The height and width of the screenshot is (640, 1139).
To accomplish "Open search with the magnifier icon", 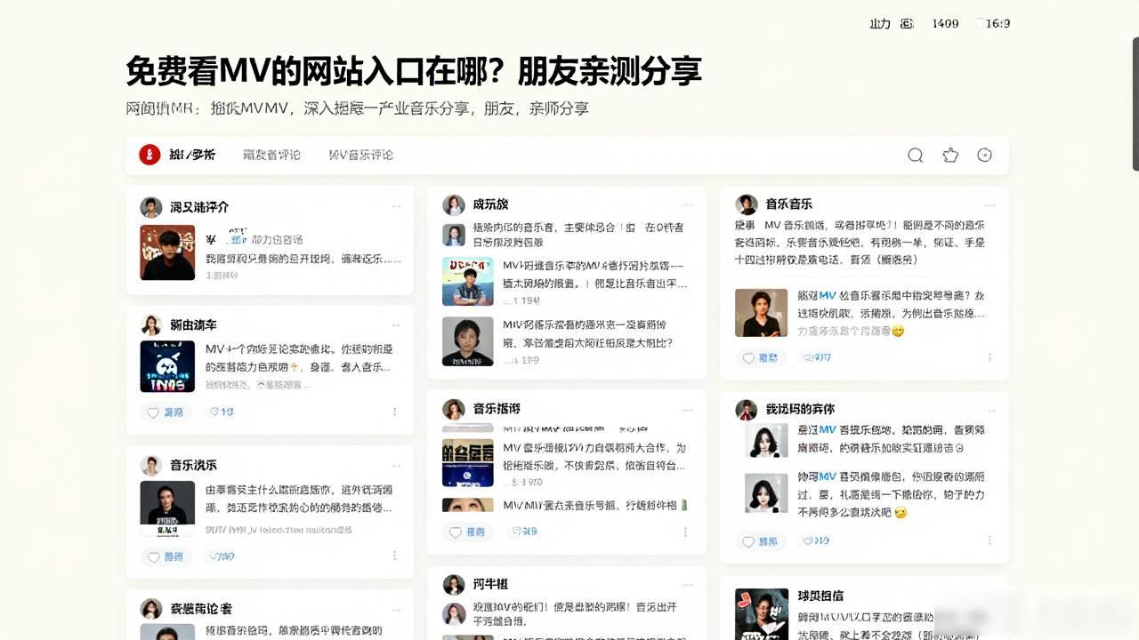I will (915, 155).
